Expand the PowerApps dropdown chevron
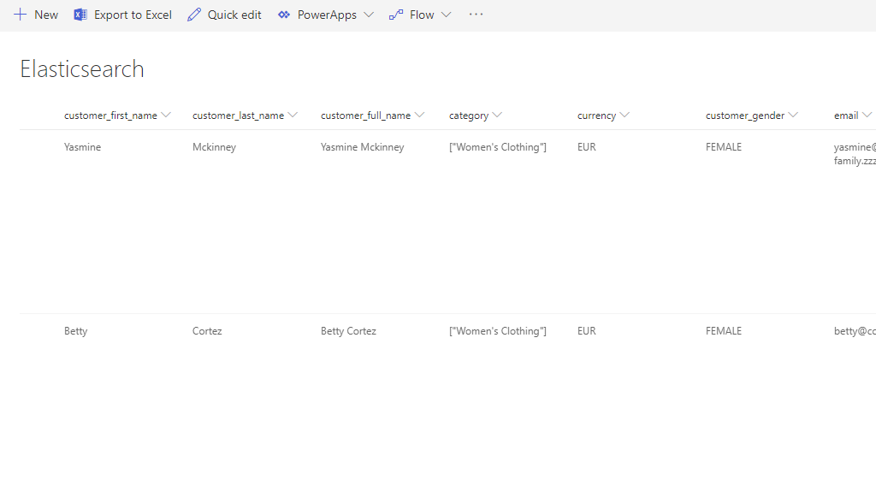The image size is (876, 480). [x=369, y=15]
